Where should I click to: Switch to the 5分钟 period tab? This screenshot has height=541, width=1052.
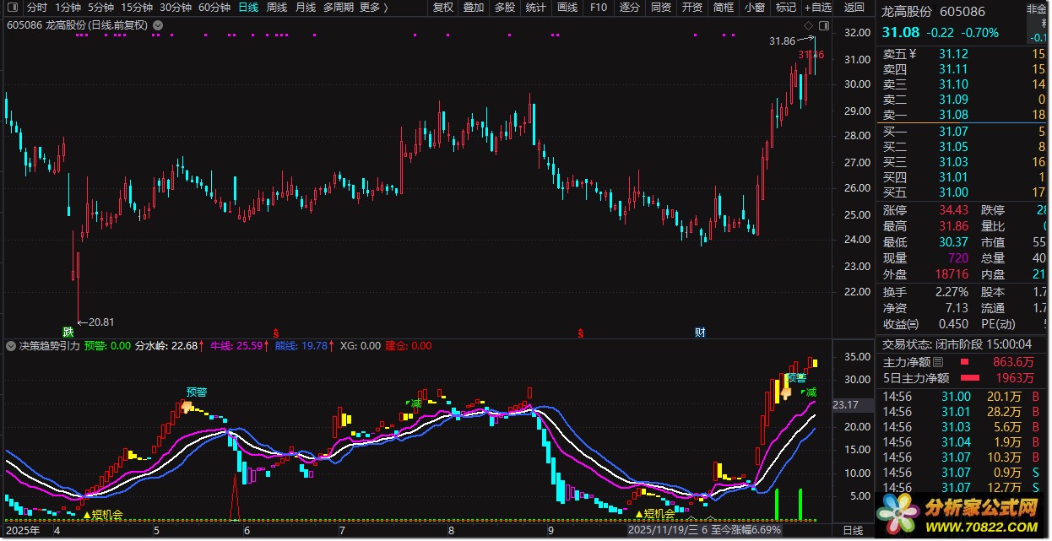click(98, 8)
